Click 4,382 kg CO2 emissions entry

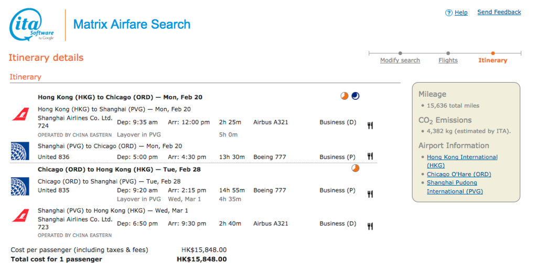469,131
